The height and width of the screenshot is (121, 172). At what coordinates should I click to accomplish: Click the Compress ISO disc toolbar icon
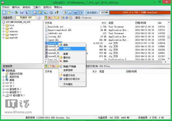click(x=51, y=12)
